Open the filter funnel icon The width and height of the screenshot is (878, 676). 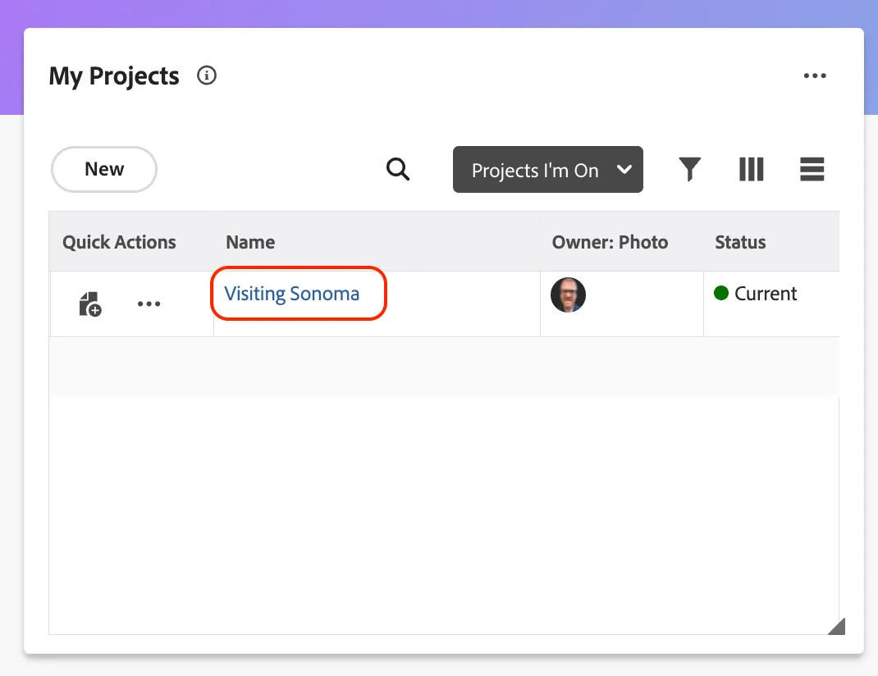click(x=690, y=169)
